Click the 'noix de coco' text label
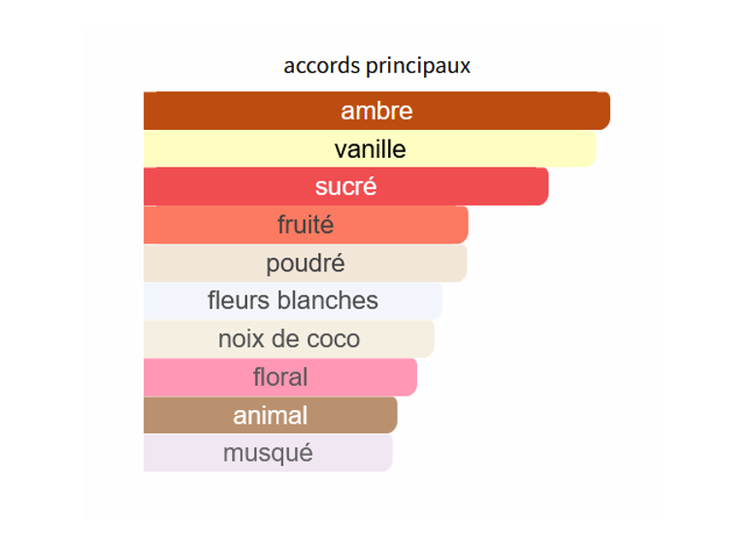The width and height of the screenshot is (748, 540). 289,338
